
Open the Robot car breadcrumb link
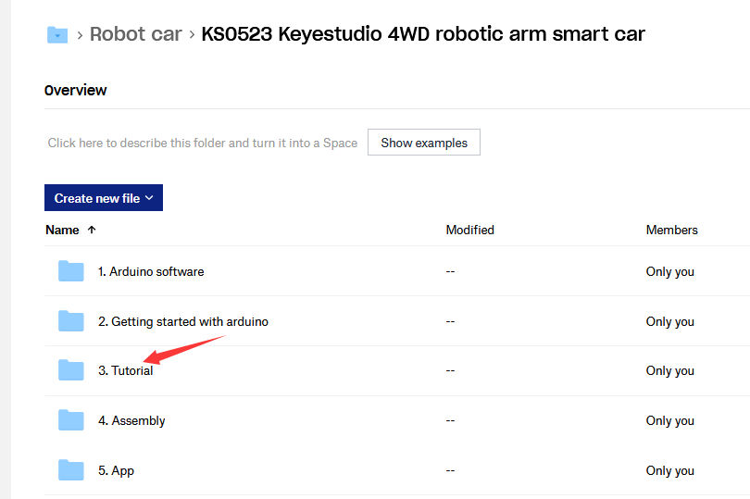[136, 35]
